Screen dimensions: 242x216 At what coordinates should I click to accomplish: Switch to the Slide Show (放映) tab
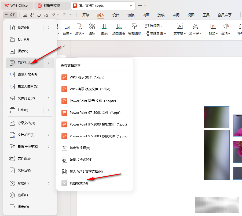(x=161, y=15)
